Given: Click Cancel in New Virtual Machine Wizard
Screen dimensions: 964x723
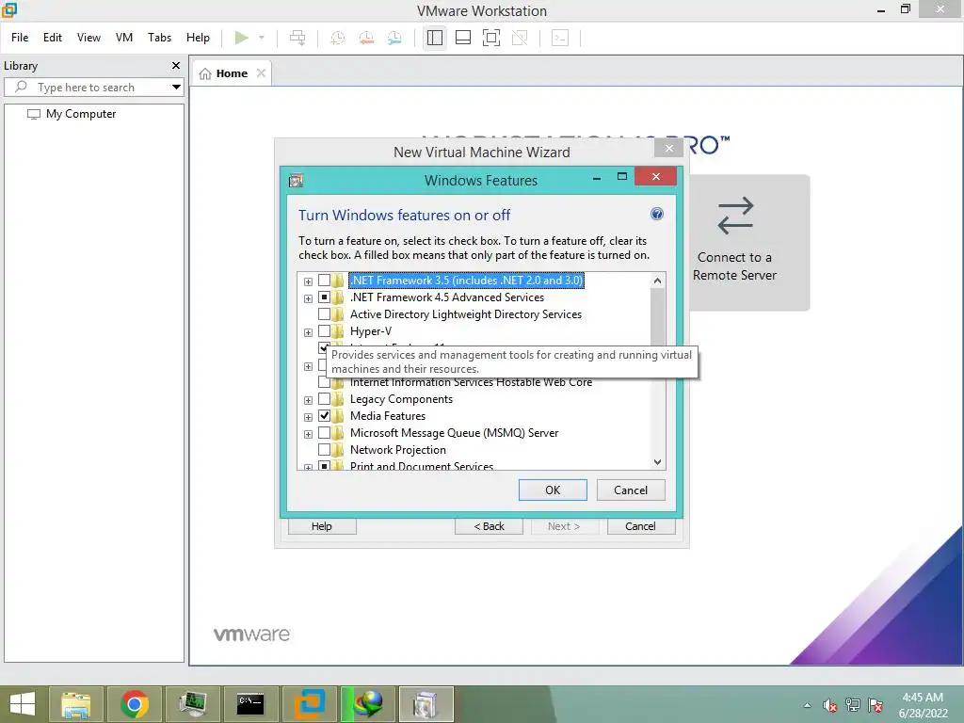Looking at the screenshot, I should pos(640,526).
